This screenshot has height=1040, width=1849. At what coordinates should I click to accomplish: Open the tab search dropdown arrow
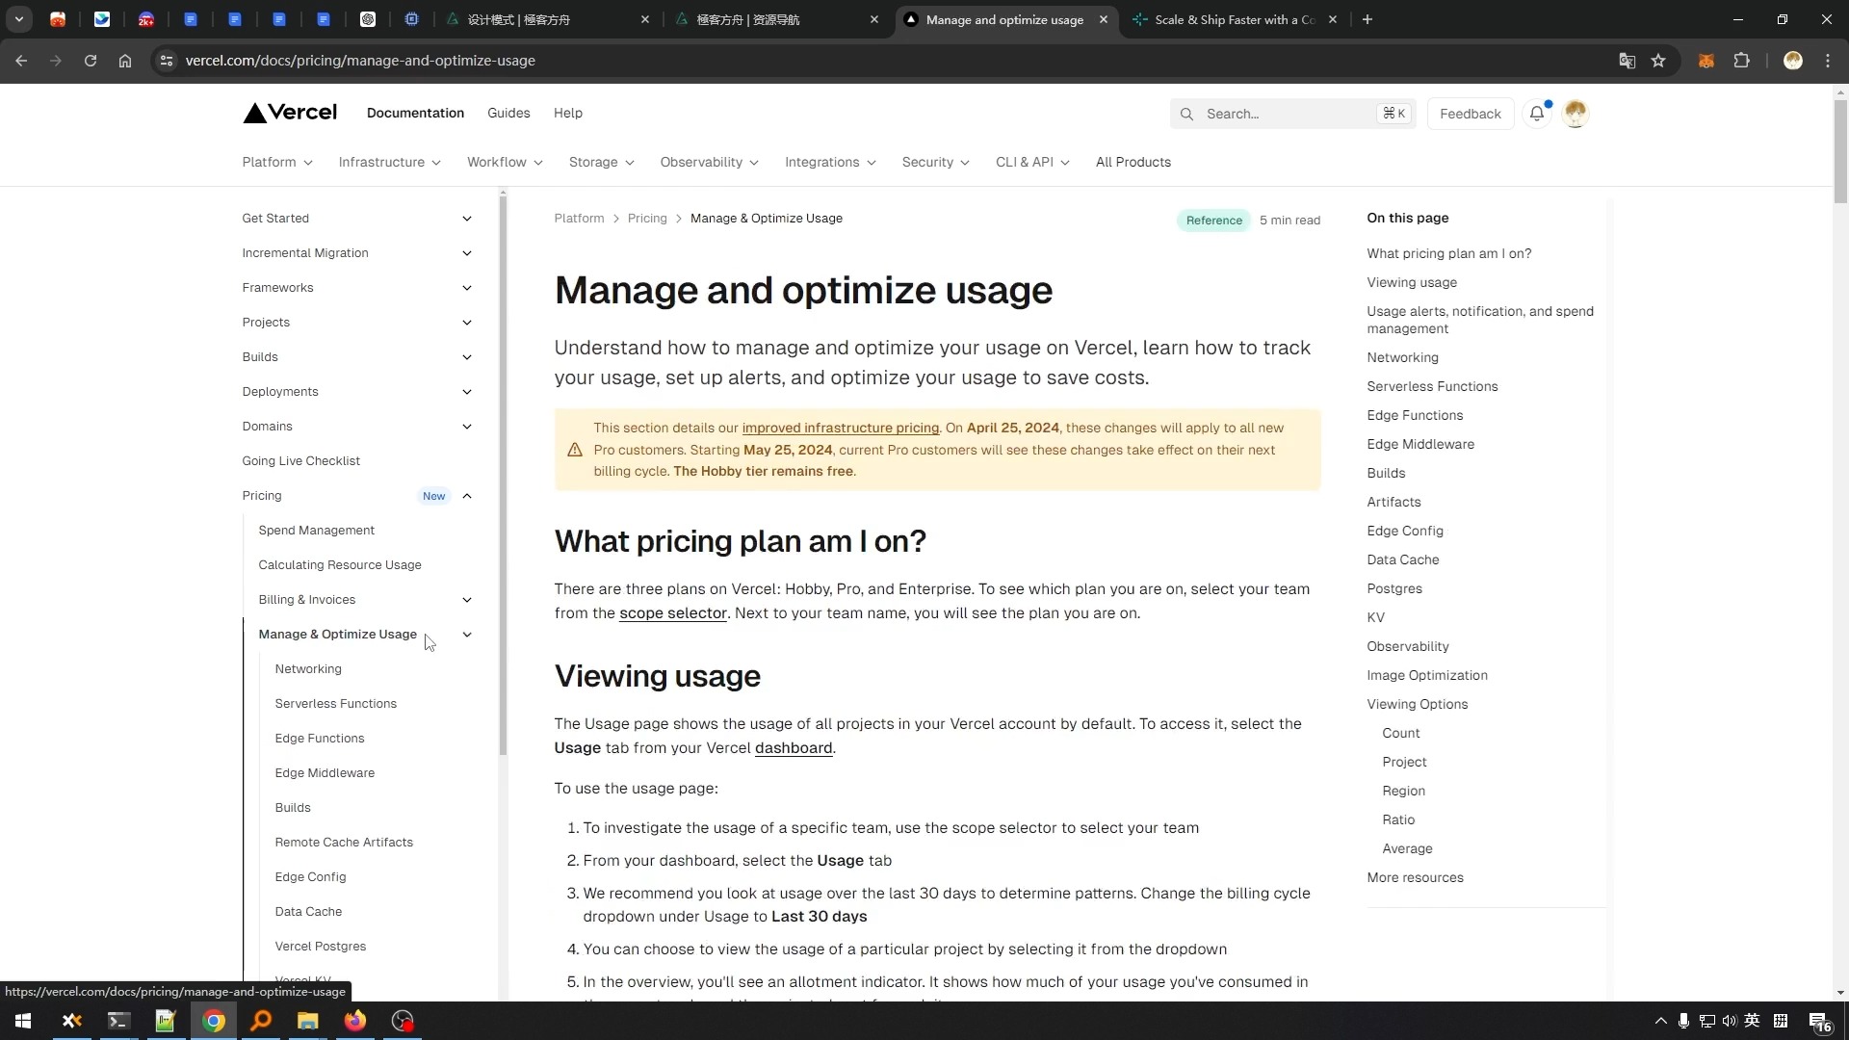coord(19,19)
